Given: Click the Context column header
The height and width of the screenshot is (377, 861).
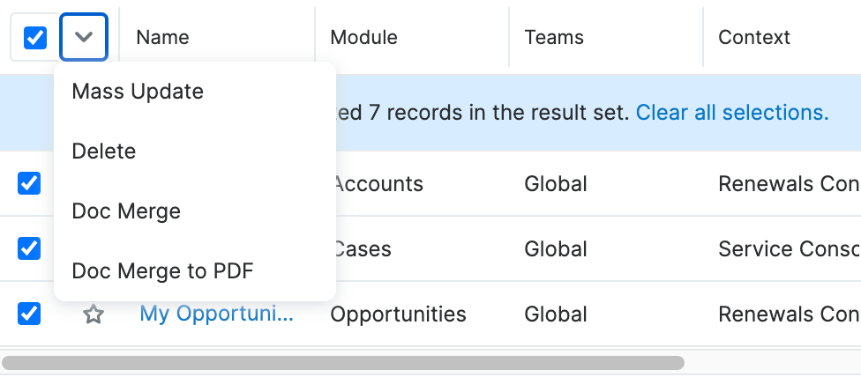Looking at the screenshot, I should coord(754,38).
